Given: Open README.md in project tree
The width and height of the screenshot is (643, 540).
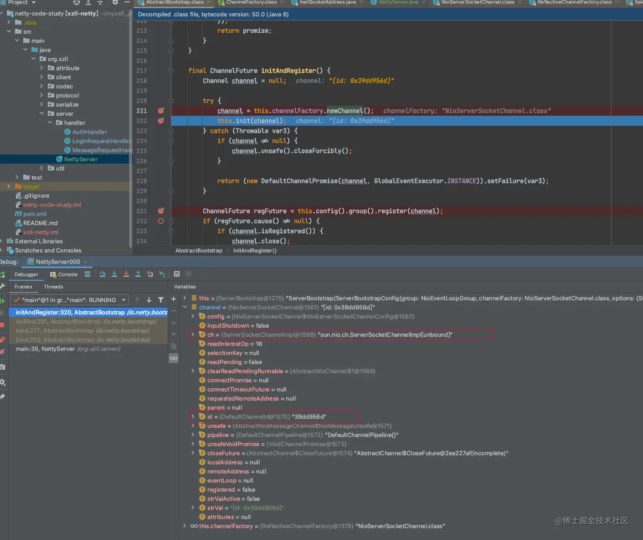Looking at the screenshot, I should point(40,223).
